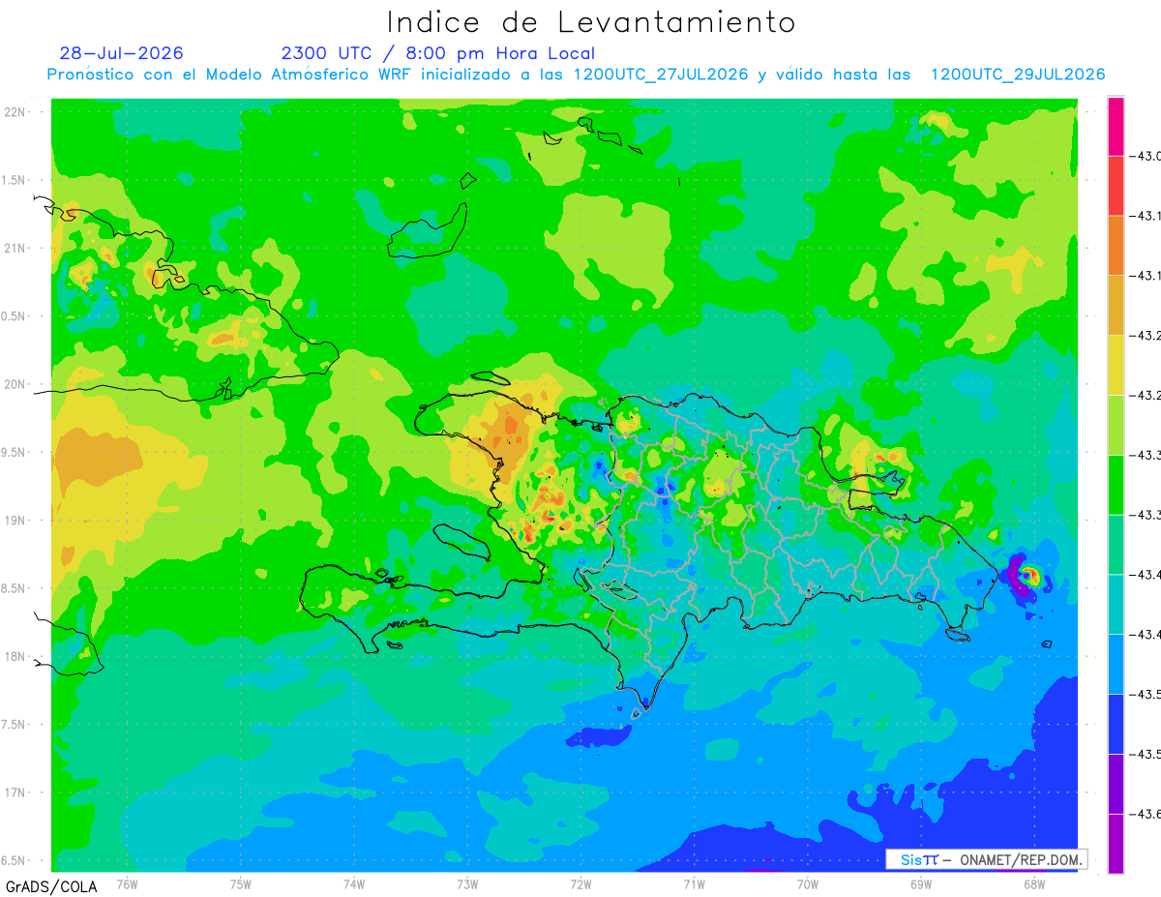Click the '7.5N' latitude tick label

pos(14,725)
